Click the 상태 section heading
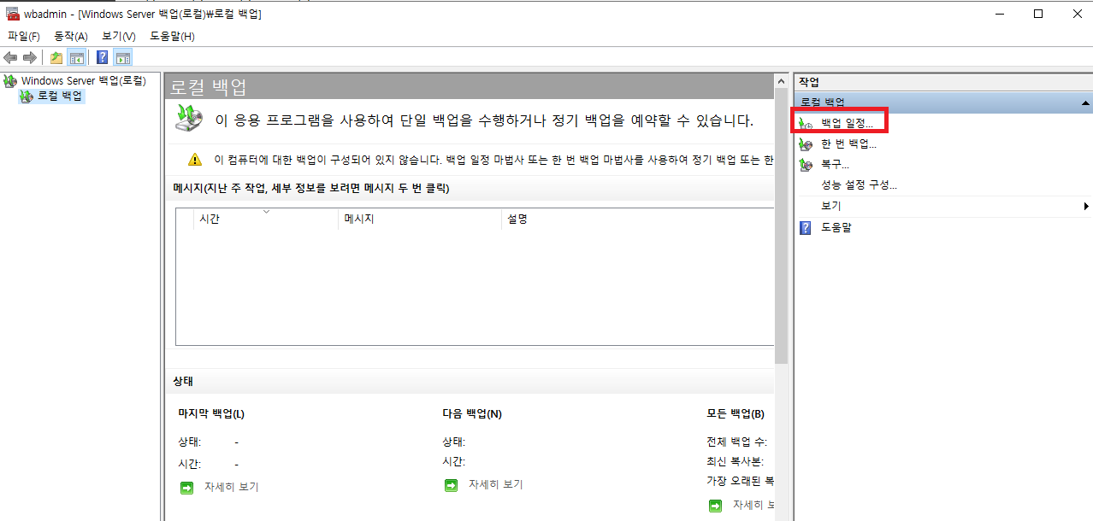 [x=184, y=381]
